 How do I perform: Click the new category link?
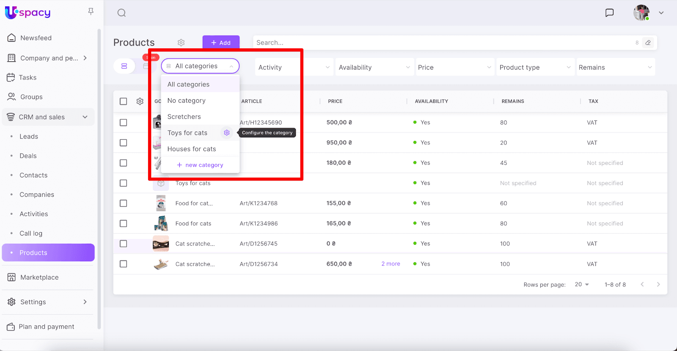point(200,165)
